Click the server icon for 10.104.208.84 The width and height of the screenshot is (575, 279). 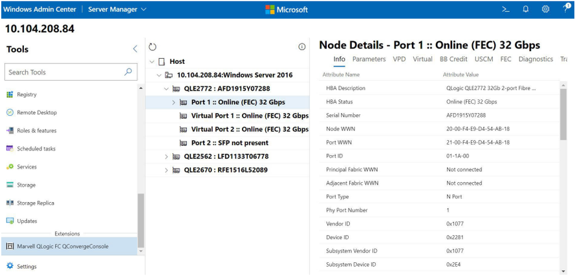click(169, 75)
